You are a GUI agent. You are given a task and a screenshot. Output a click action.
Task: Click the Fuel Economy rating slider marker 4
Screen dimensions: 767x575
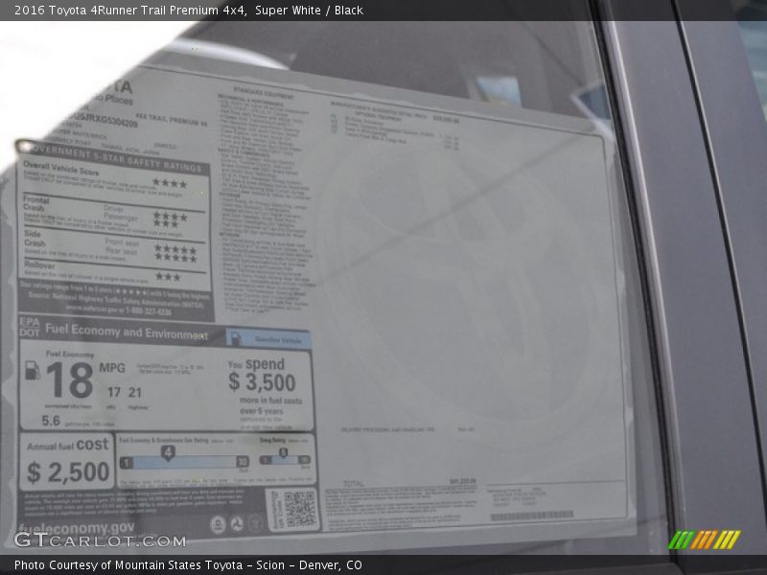click(x=168, y=452)
